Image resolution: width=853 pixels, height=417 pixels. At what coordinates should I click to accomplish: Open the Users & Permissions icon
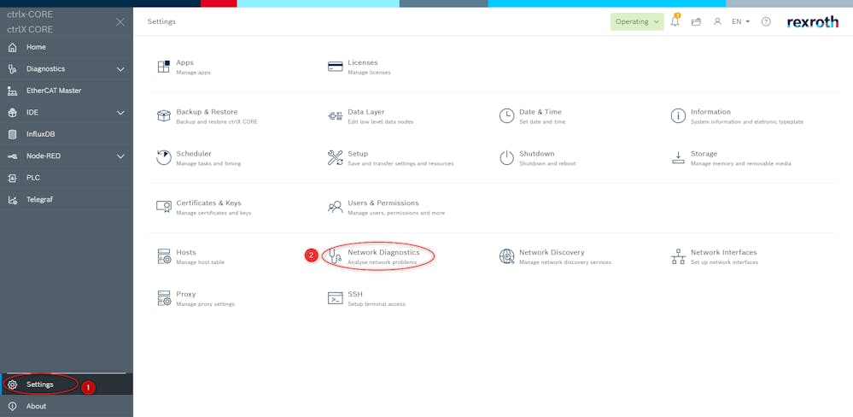pos(335,207)
